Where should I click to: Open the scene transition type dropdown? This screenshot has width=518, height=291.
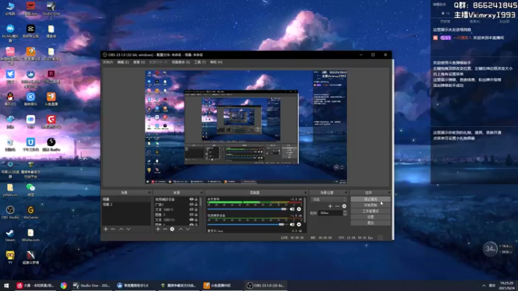tap(329, 199)
